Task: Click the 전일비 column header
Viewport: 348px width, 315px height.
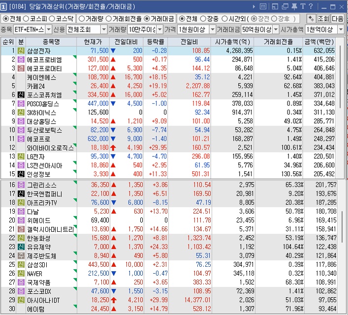Action: (x=189, y=42)
